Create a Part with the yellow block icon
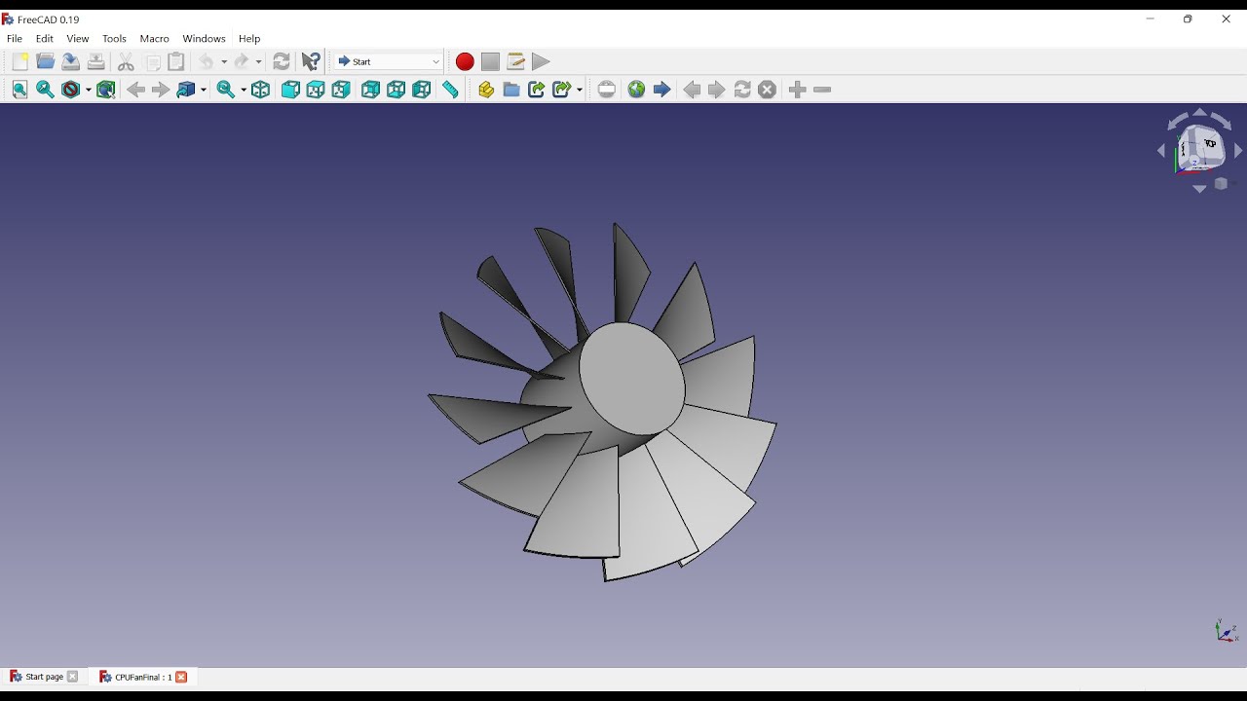Viewport: 1247px width, 701px height. tap(486, 90)
